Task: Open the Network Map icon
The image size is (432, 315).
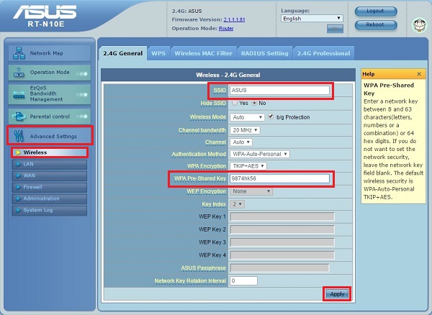Action: 19,53
